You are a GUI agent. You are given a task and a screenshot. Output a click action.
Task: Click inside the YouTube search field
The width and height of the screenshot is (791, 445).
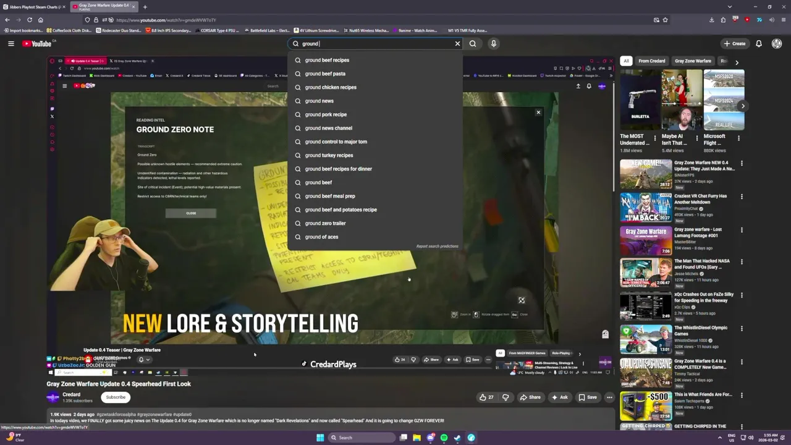click(376, 43)
